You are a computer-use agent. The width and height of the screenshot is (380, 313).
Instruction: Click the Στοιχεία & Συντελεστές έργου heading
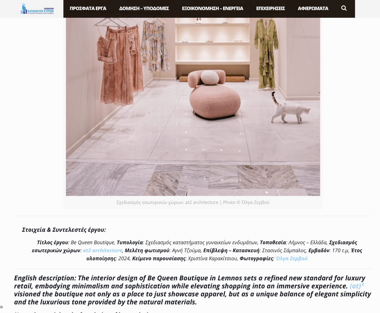[64, 230]
